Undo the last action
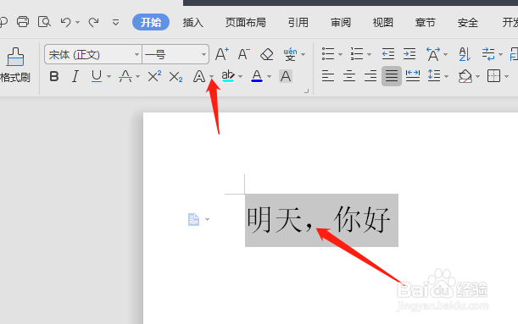Screen dimensions: 518x324 pos(65,22)
